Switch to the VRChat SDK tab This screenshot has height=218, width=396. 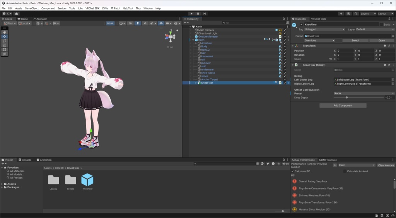(x=318, y=19)
